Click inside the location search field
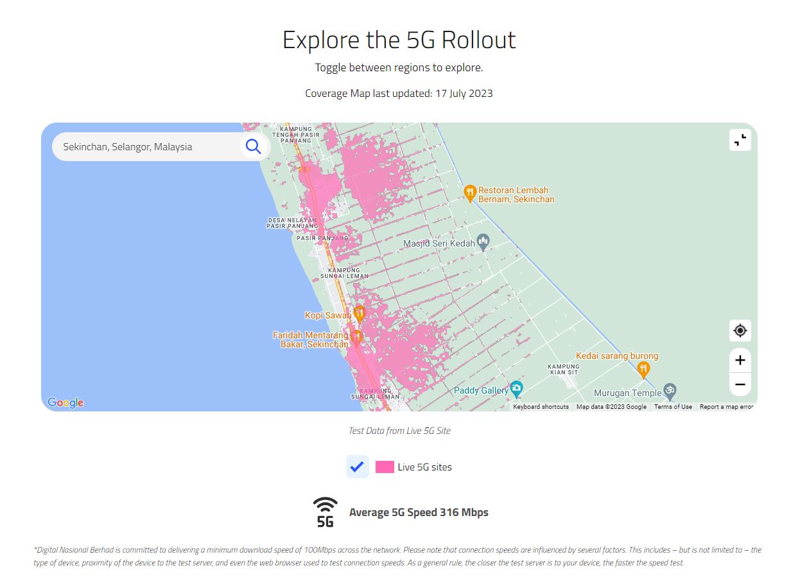Viewport: 791px width, 586px height. [x=148, y=146]
